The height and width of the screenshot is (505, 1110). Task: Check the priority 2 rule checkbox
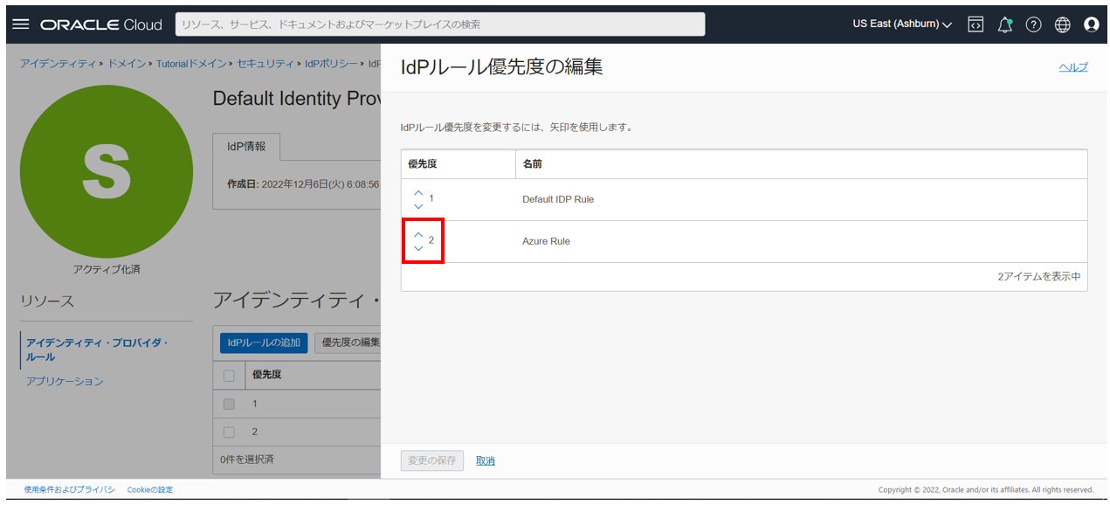click(x=229, y=432)
